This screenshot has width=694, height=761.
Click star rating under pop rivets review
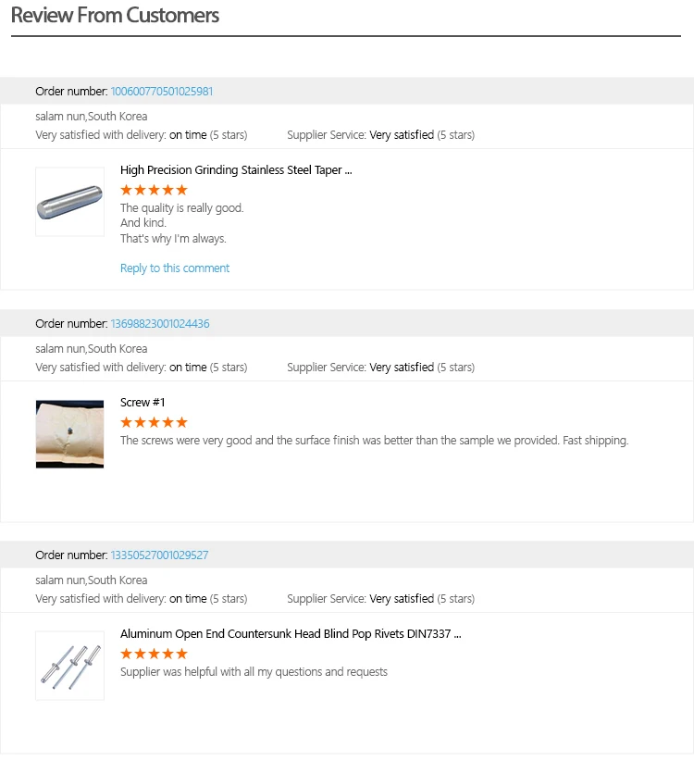coord(154,654)
